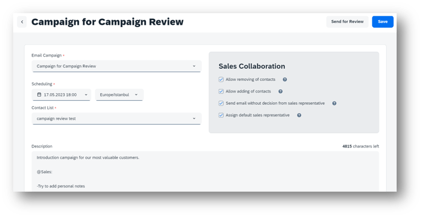The image size is (423, 218).
Task: Show help for Assign default sales representative
Action: (x=299, y=115)
